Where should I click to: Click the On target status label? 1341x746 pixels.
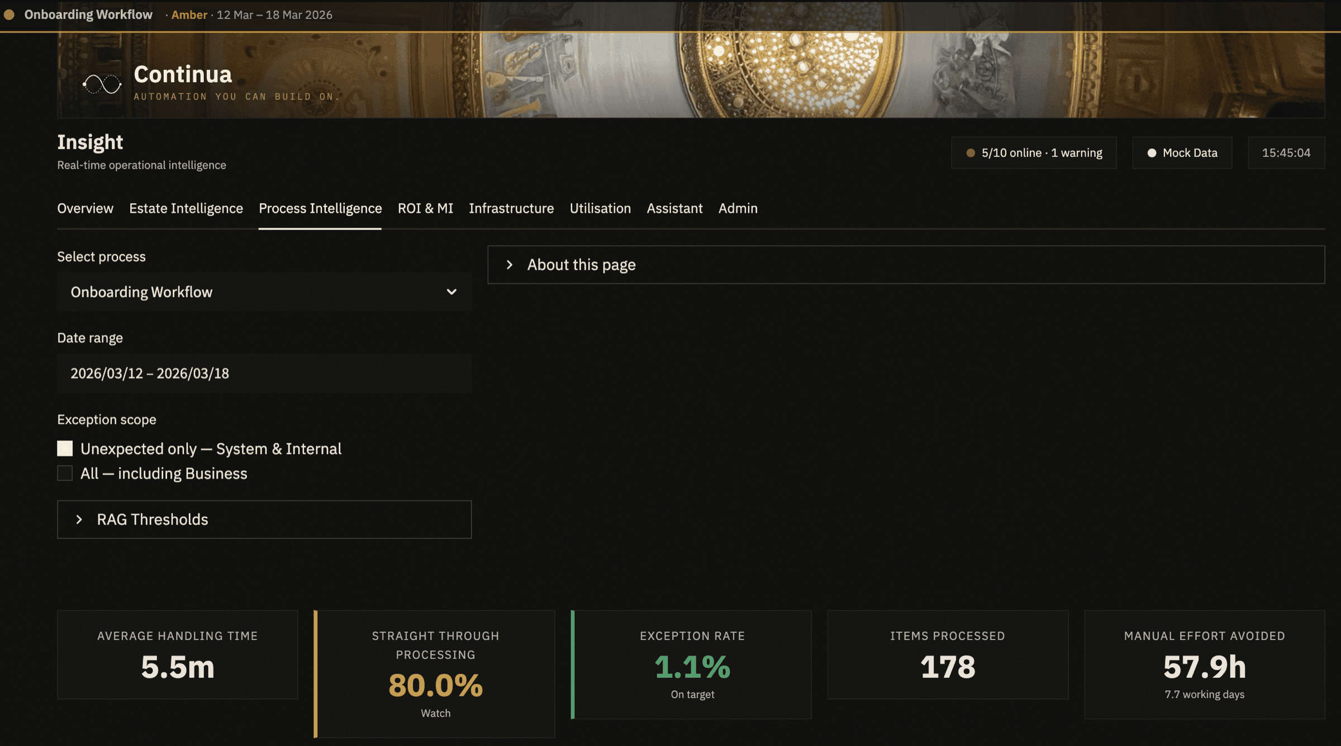click(x=692, y=695)
